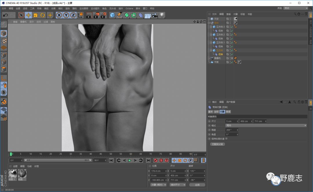Toggle the X axis lock
This screenshot has height=192, width=313.
[59, 15]
